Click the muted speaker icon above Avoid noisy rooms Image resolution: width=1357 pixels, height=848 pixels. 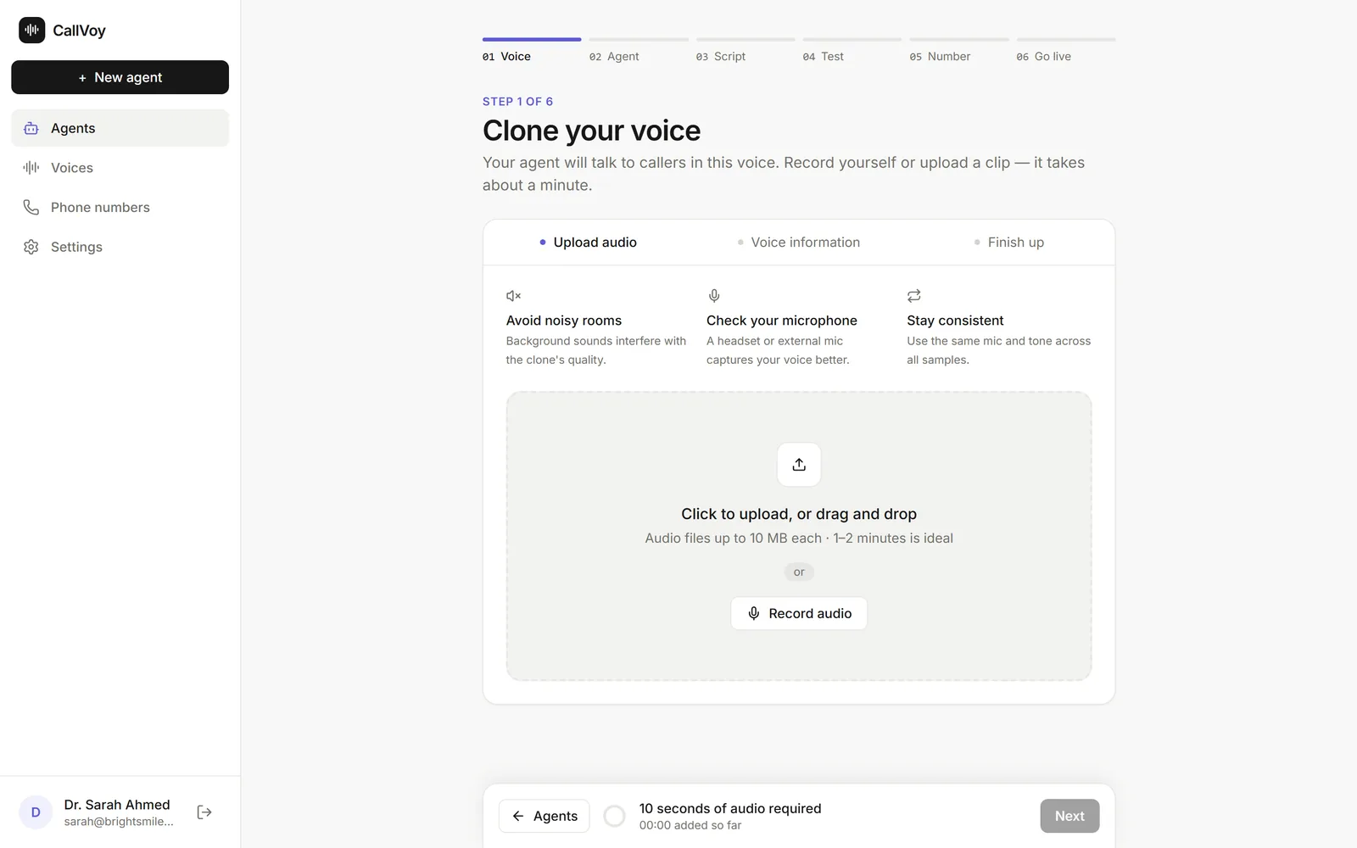click(513, 296)
